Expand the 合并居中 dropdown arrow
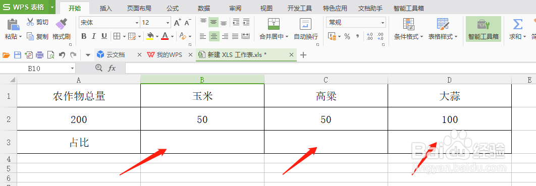Screen dimensions: 536x186 pyautogui.click(x=287, y=36)
